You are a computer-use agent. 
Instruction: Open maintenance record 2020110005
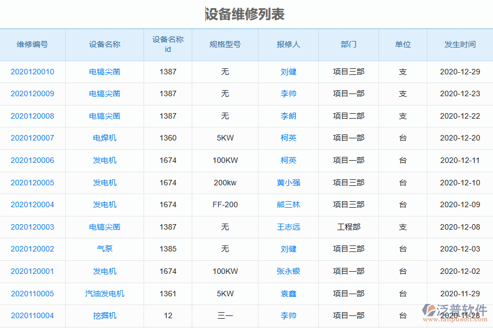click(x=32, y=294)
